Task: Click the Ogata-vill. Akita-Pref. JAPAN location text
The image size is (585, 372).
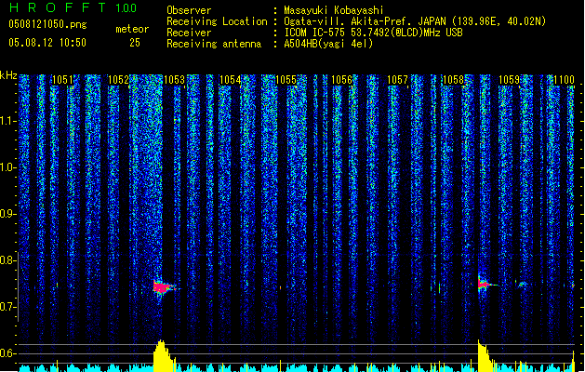Action: click(x=415, y=21)
